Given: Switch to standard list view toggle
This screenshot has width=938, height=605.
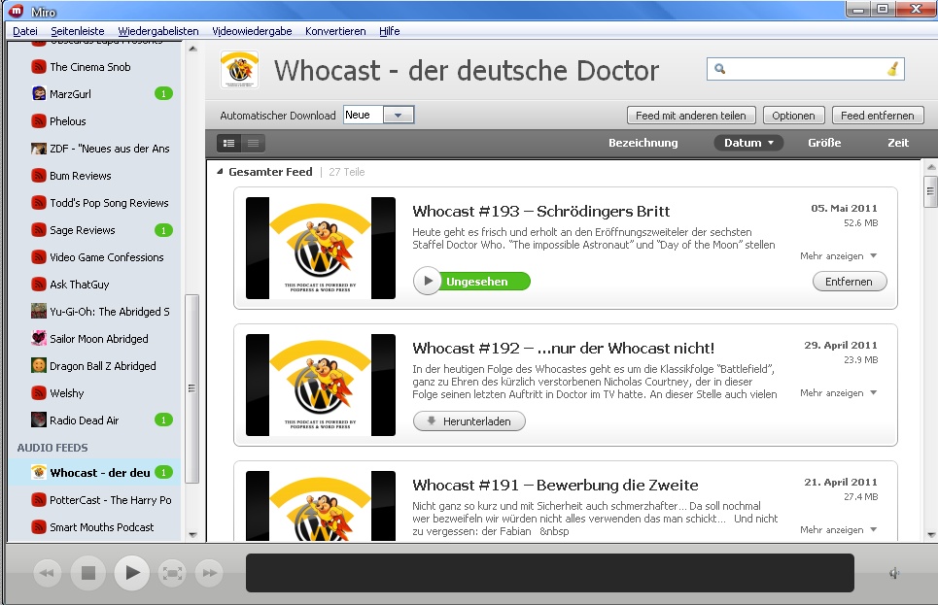Looking at the screenshot, I should [229, 143].
